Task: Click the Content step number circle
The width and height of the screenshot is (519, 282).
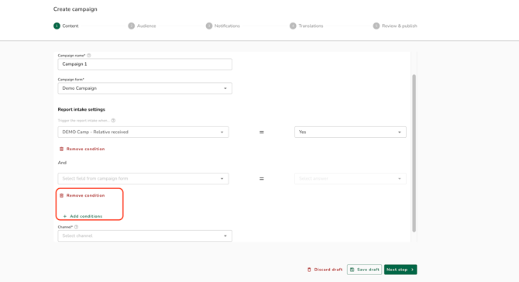Action: (x=57, y=26)
